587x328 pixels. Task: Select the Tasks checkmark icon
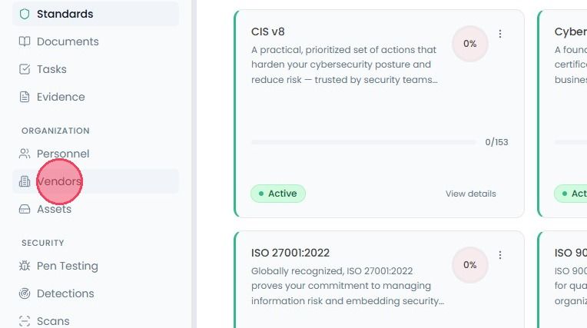(25, 69)
